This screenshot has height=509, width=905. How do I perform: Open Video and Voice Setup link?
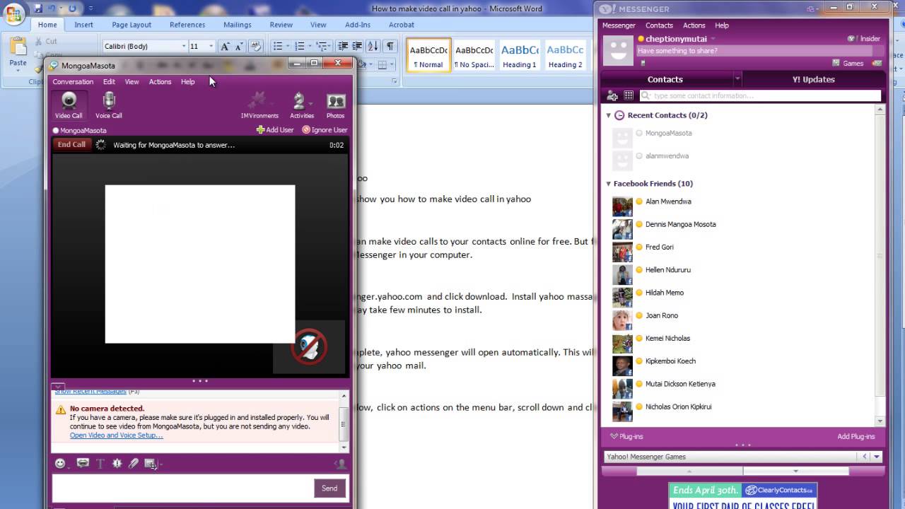pos(116,435)
